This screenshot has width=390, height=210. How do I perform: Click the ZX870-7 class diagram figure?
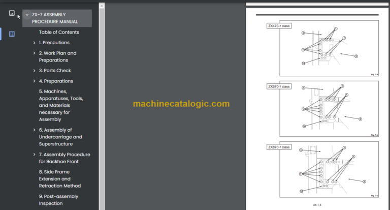[x=329, y=169]
